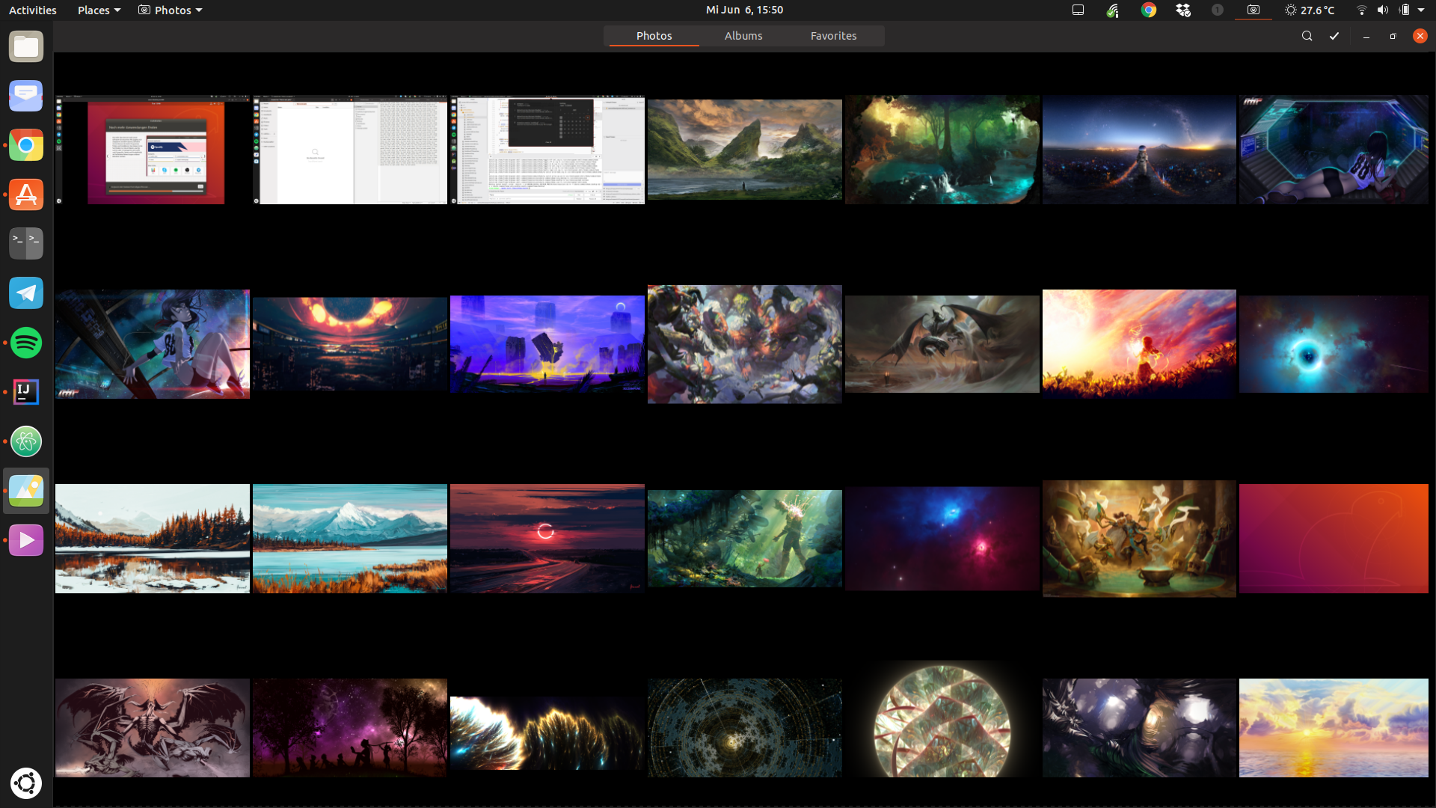
Task: Launch Telegram from the dock
Action: (26, 293)
